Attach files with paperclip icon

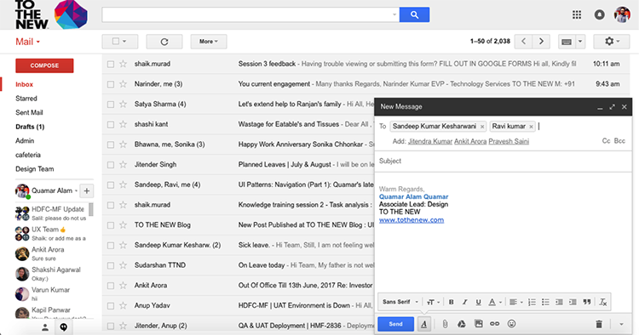445,324
